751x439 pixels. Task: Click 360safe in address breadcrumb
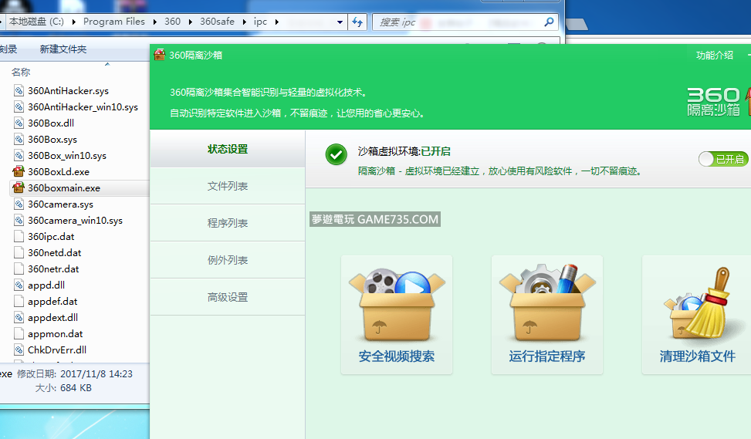coord(217,22)
